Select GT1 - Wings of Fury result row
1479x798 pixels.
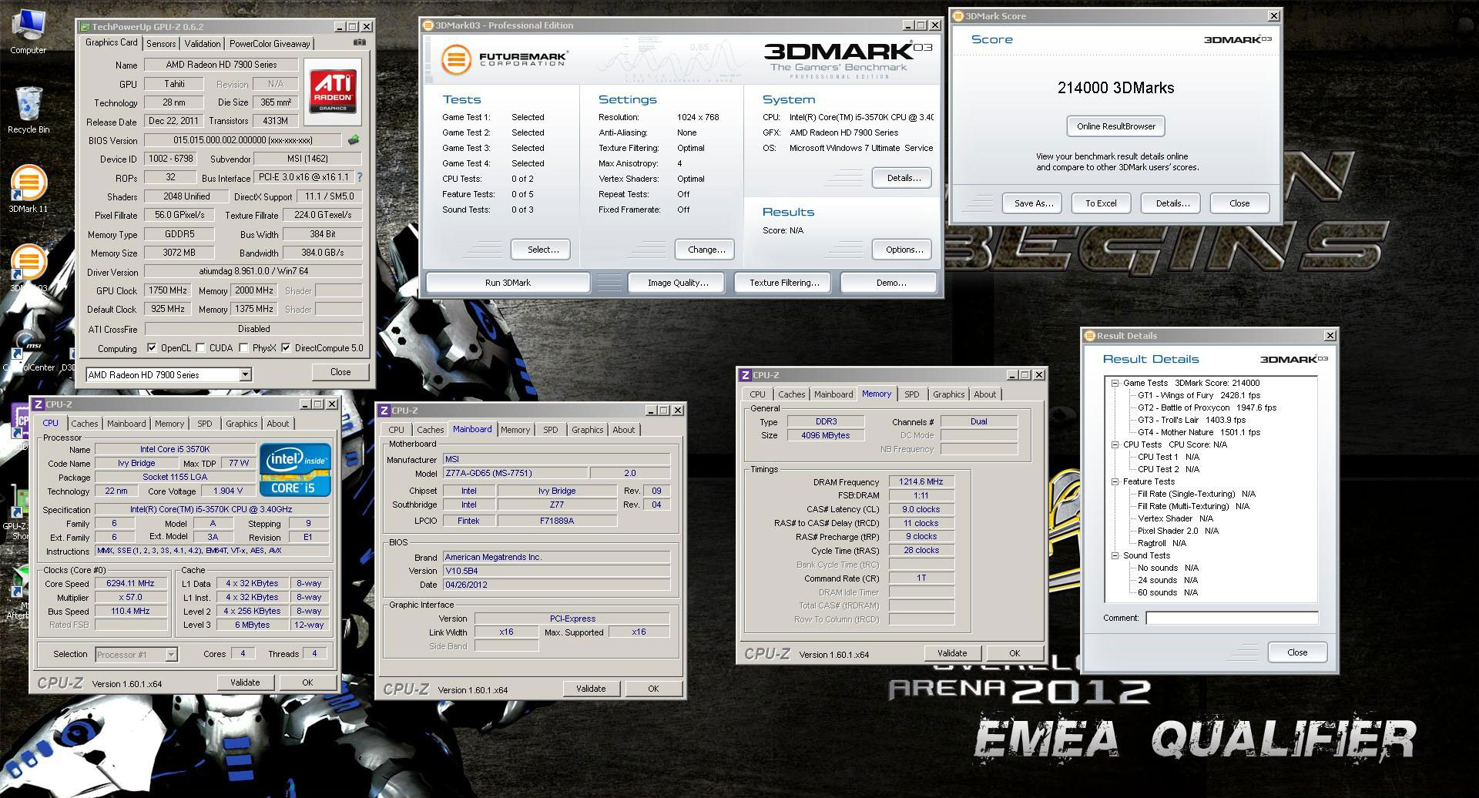1199,395
